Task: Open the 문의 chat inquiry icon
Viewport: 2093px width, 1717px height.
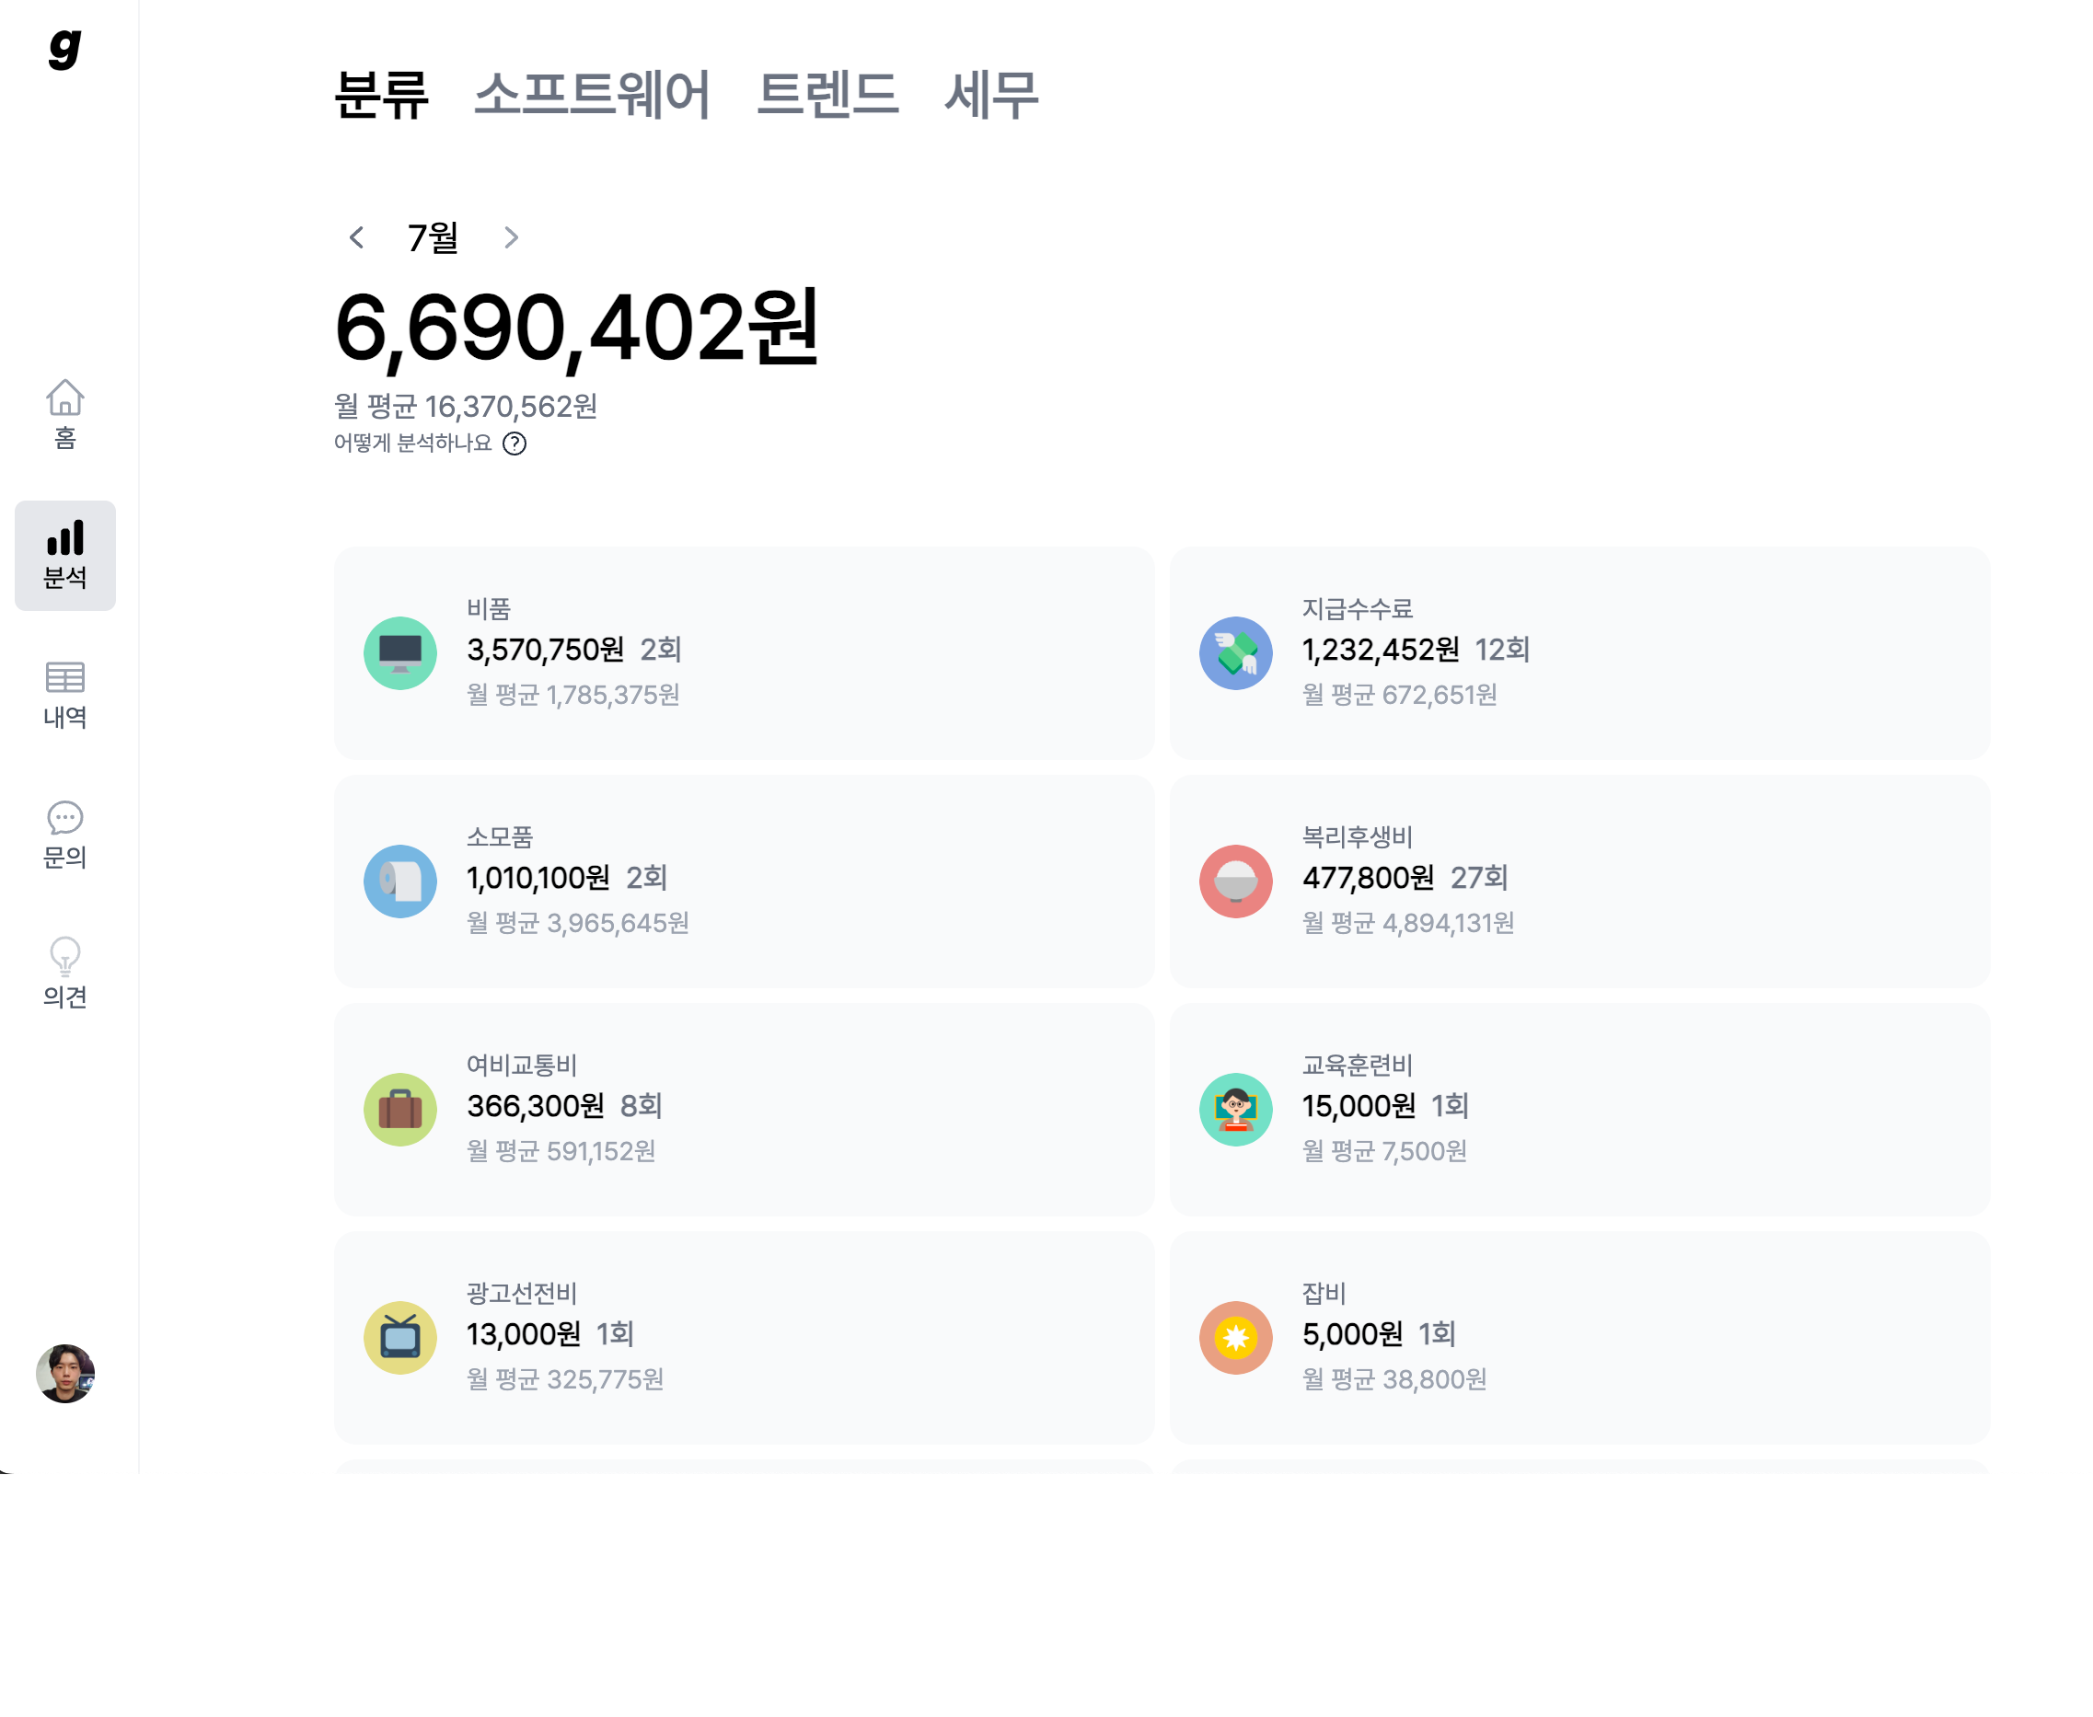Action: pyautogui.click(x=64, y=821)
